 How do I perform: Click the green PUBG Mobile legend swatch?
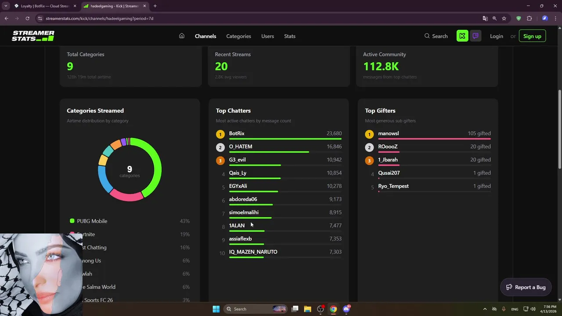tap(72, 221)
